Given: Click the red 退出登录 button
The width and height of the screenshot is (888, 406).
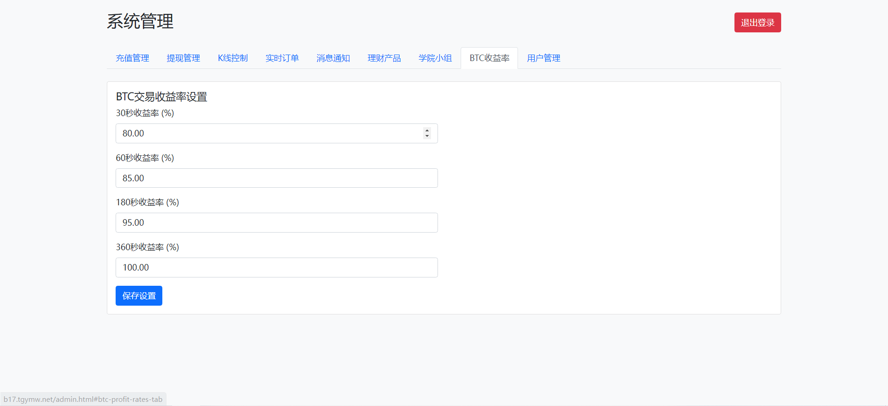Looking at the screenshot, I should click(x=757, y=23).
